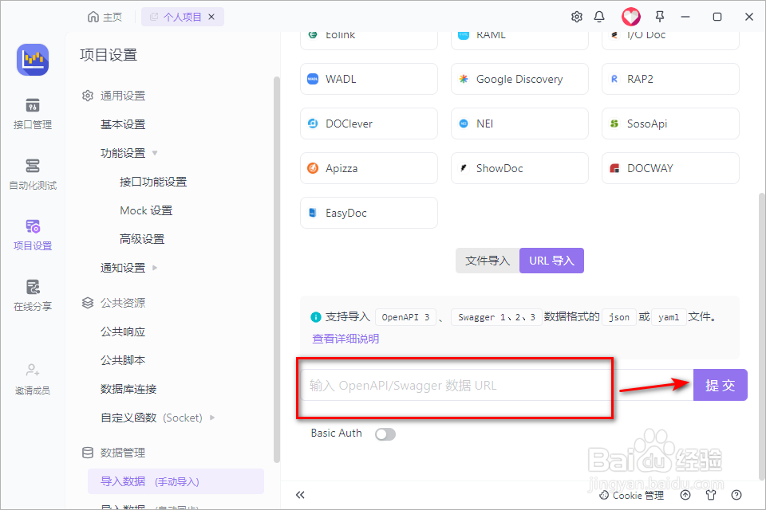Click the upload arrow circle icon
The height and width of the screenshot is (510, 766).
(685, 496)
